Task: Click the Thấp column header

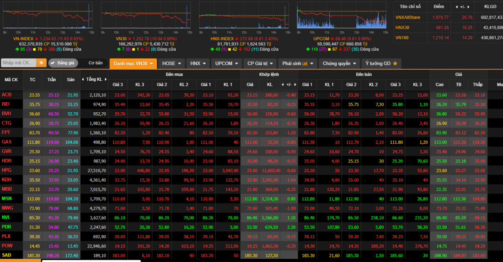Action: [478, 84]
